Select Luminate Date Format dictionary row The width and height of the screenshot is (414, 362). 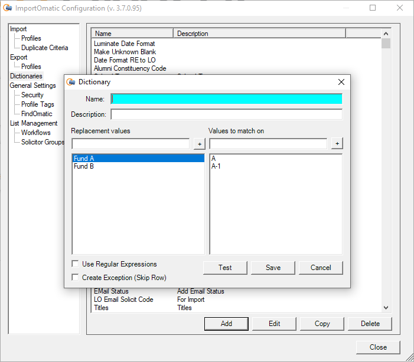pos(125,44)
